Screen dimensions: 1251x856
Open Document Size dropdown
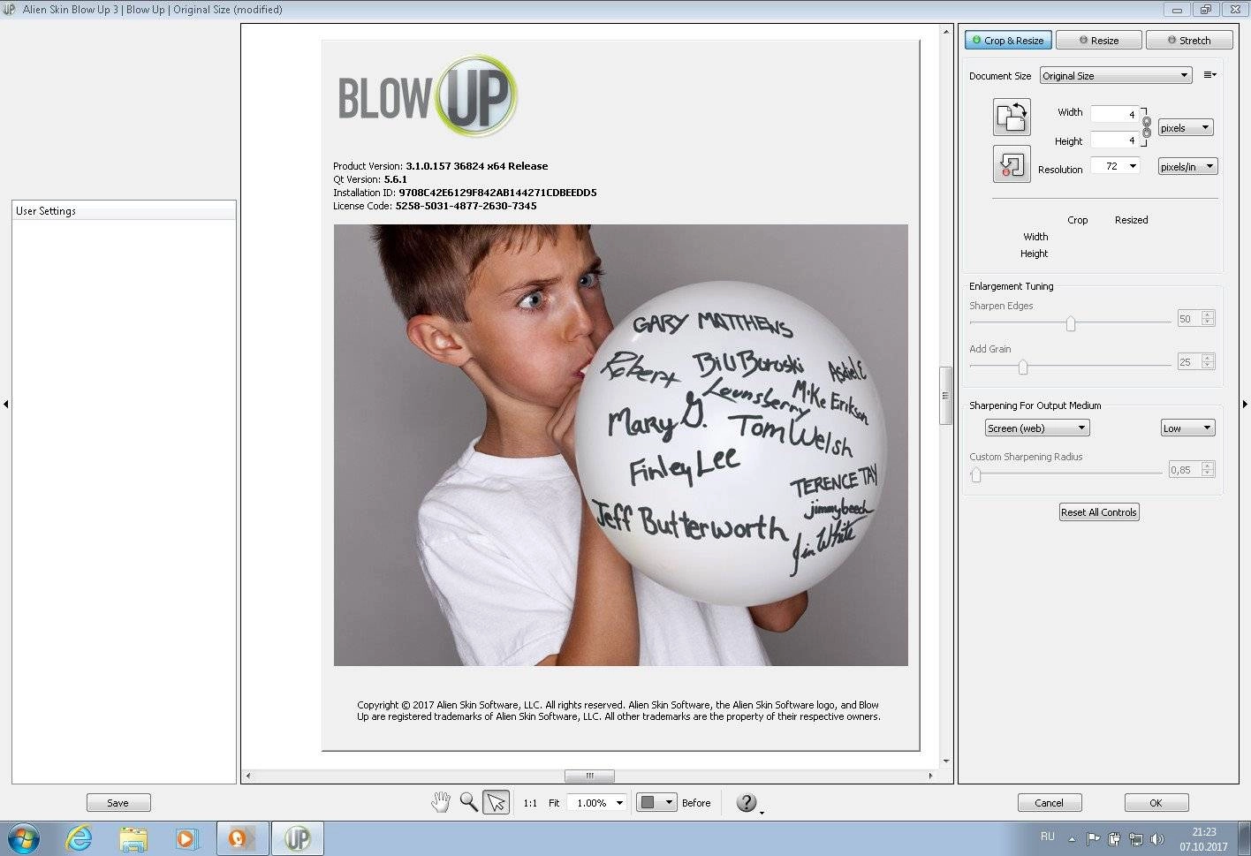(1116, 75)
